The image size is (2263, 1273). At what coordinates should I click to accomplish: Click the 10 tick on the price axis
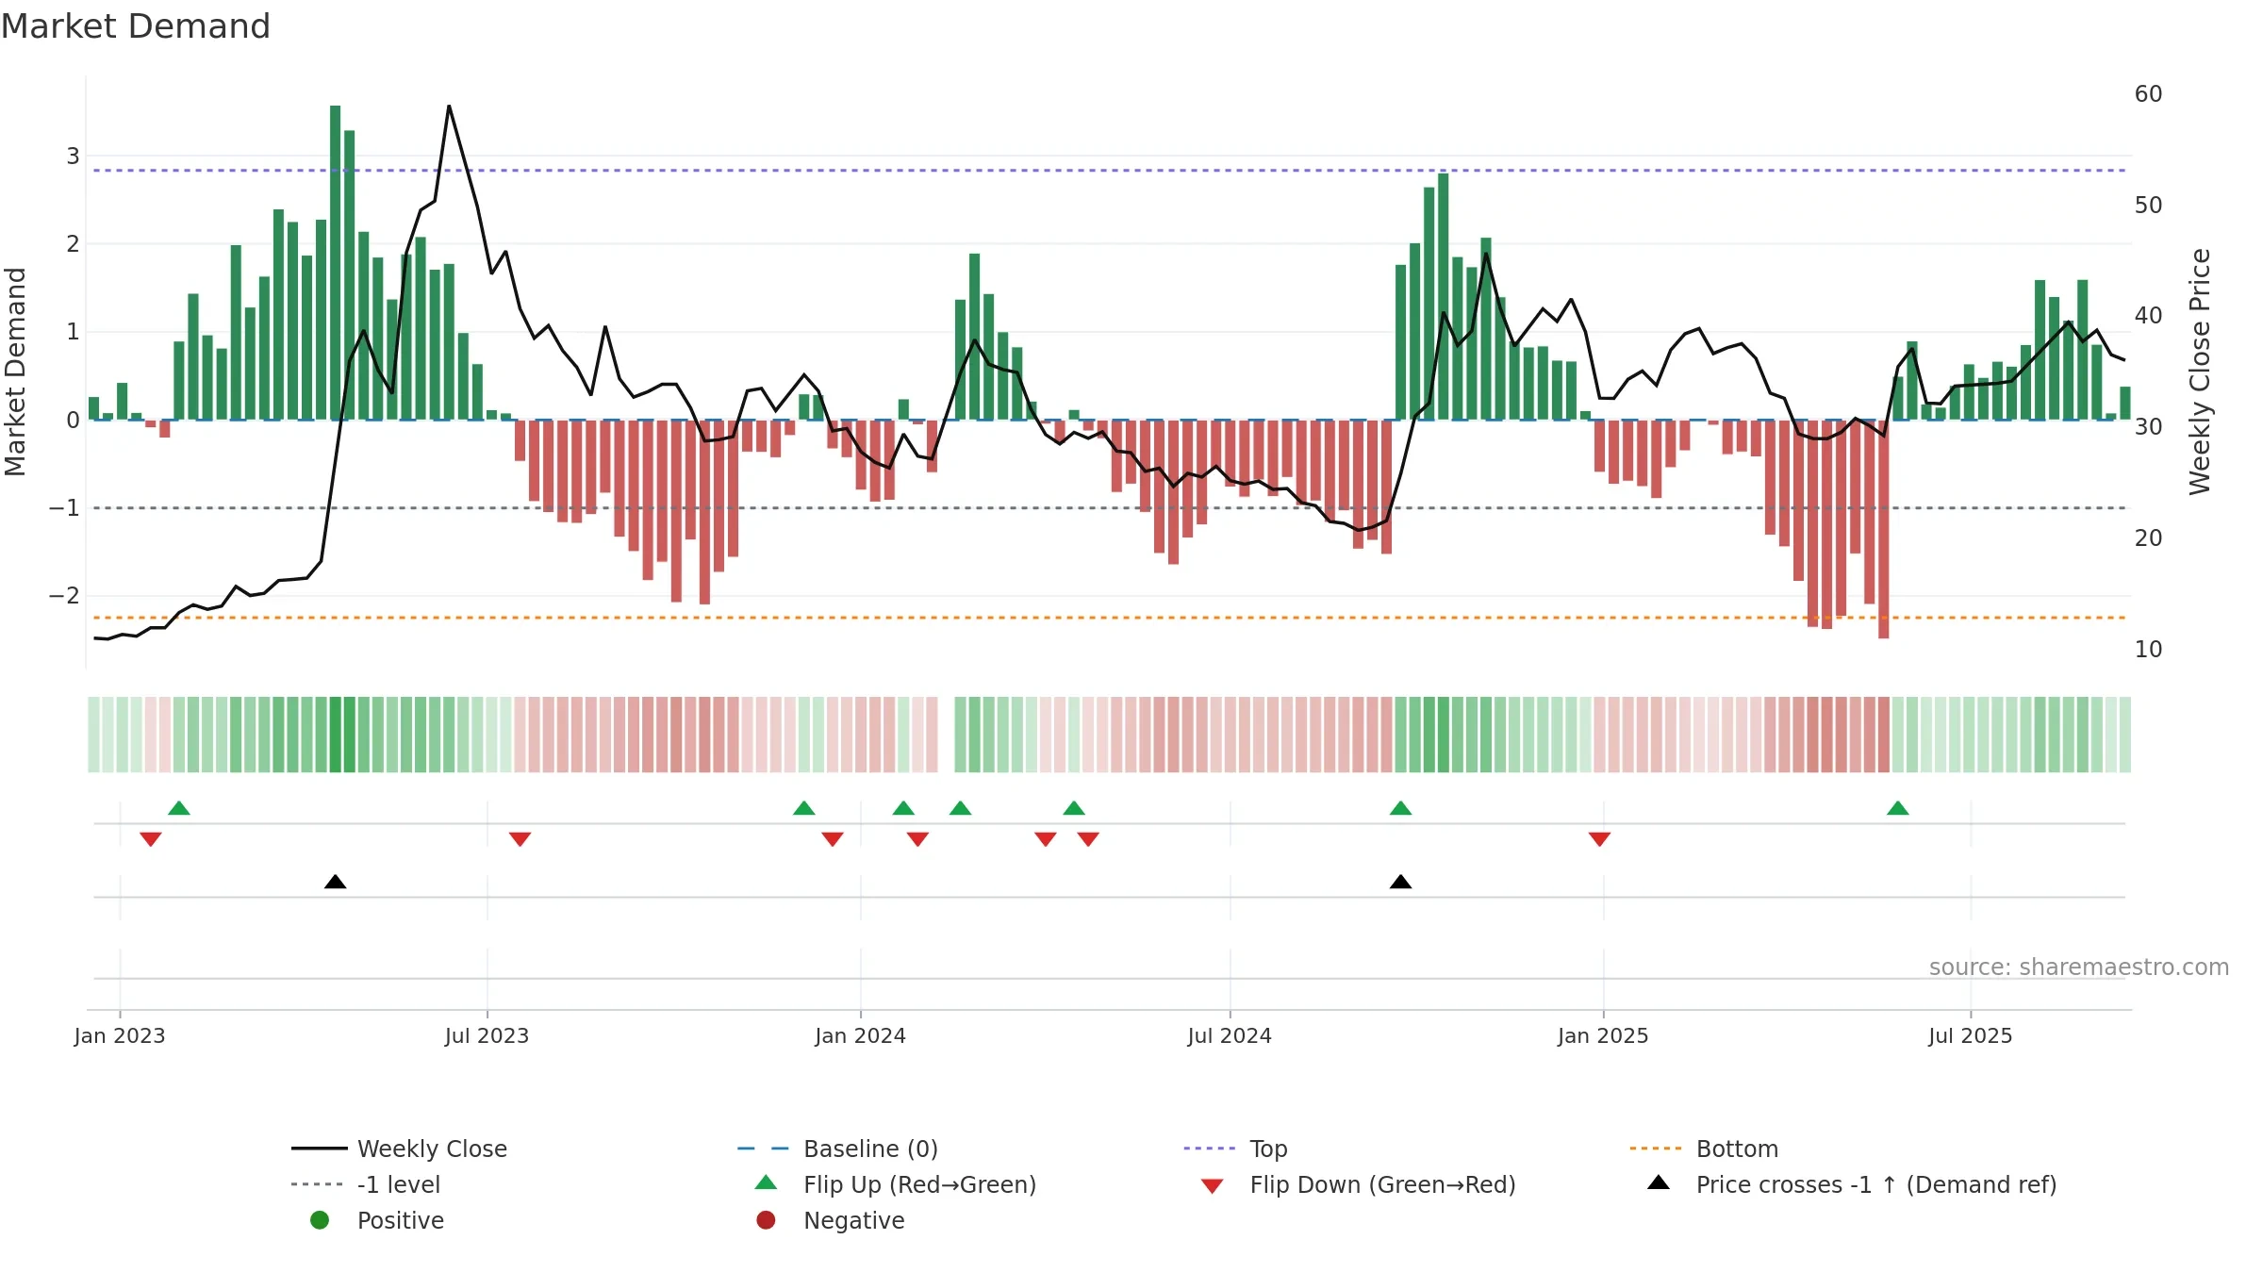[x=2149, y=650]
